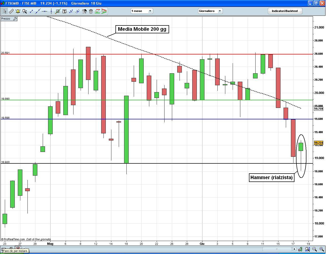326x254 pixels.
Task: Select the Media Mobile 200 gg label
Action: [142, 29]
